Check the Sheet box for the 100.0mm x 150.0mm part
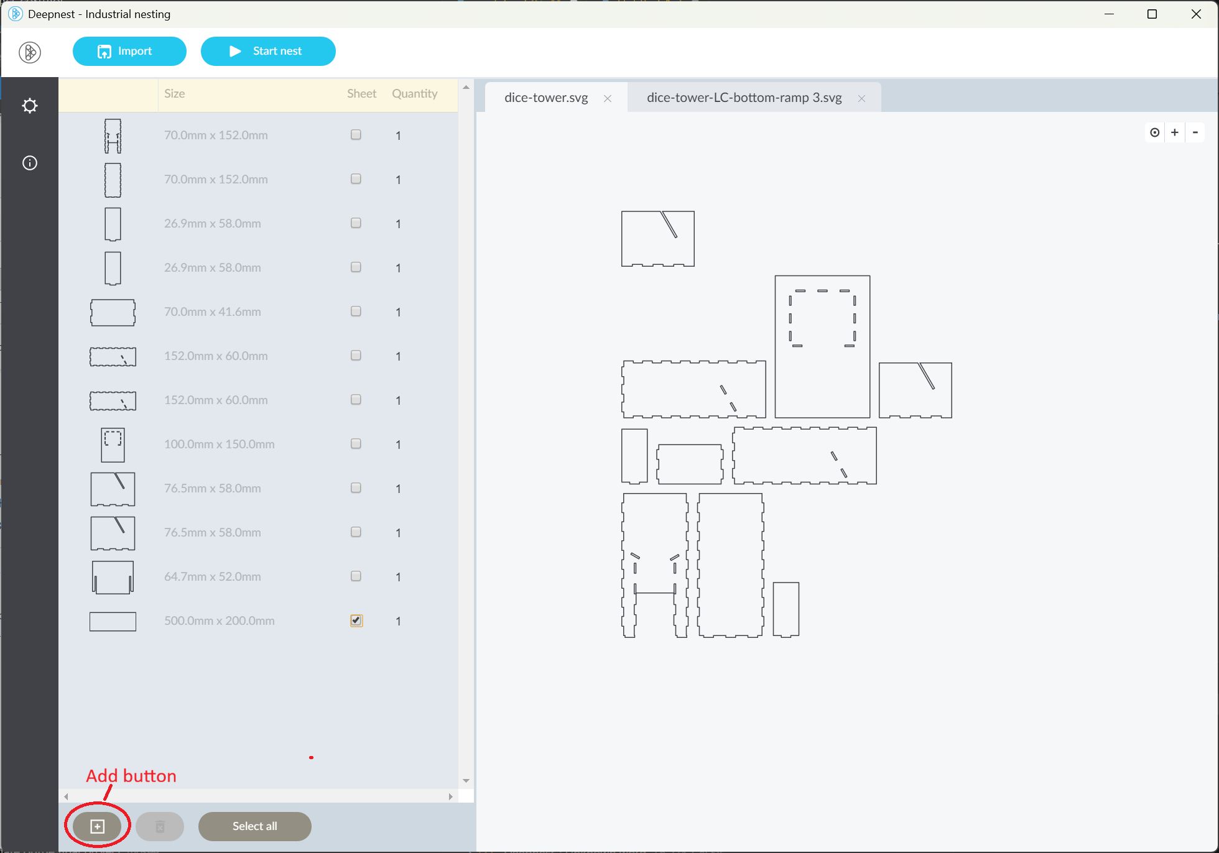 click(356, 444)
